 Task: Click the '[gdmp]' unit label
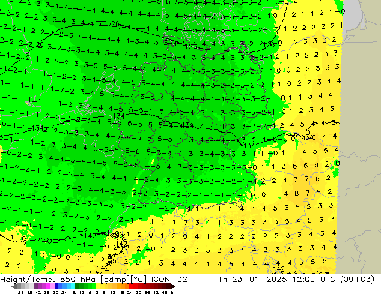click(115, 280)
